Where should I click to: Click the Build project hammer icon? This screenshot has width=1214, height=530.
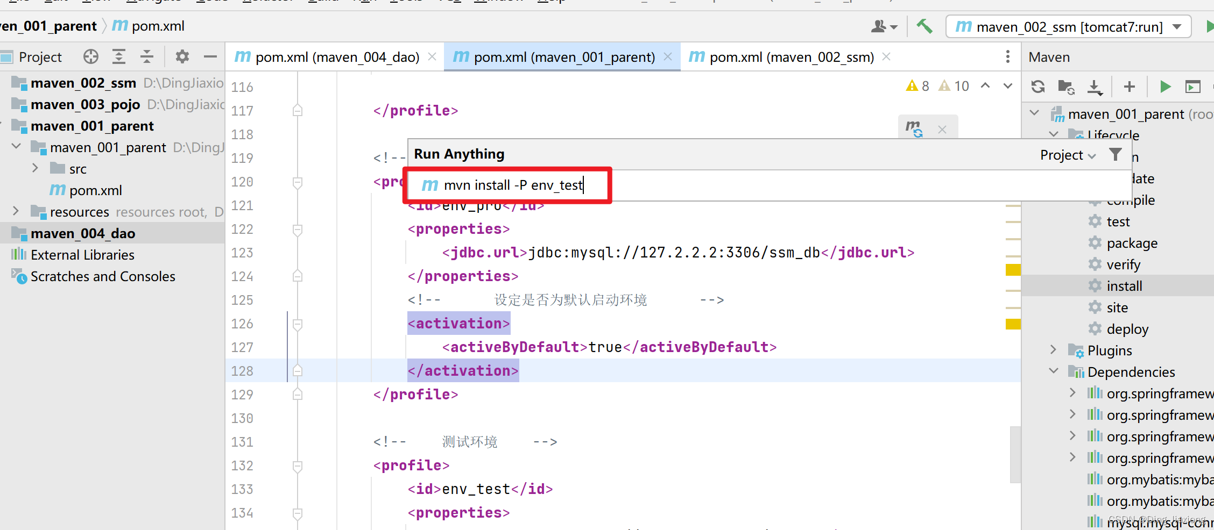click(924, 26)
